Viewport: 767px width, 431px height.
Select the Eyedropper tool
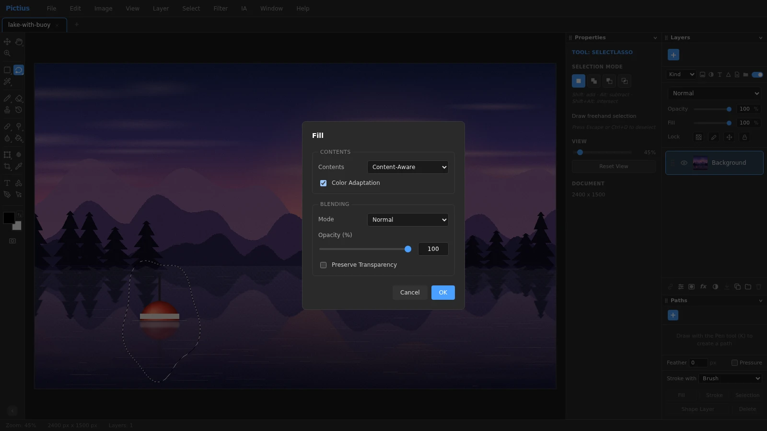tap(19, 166)
